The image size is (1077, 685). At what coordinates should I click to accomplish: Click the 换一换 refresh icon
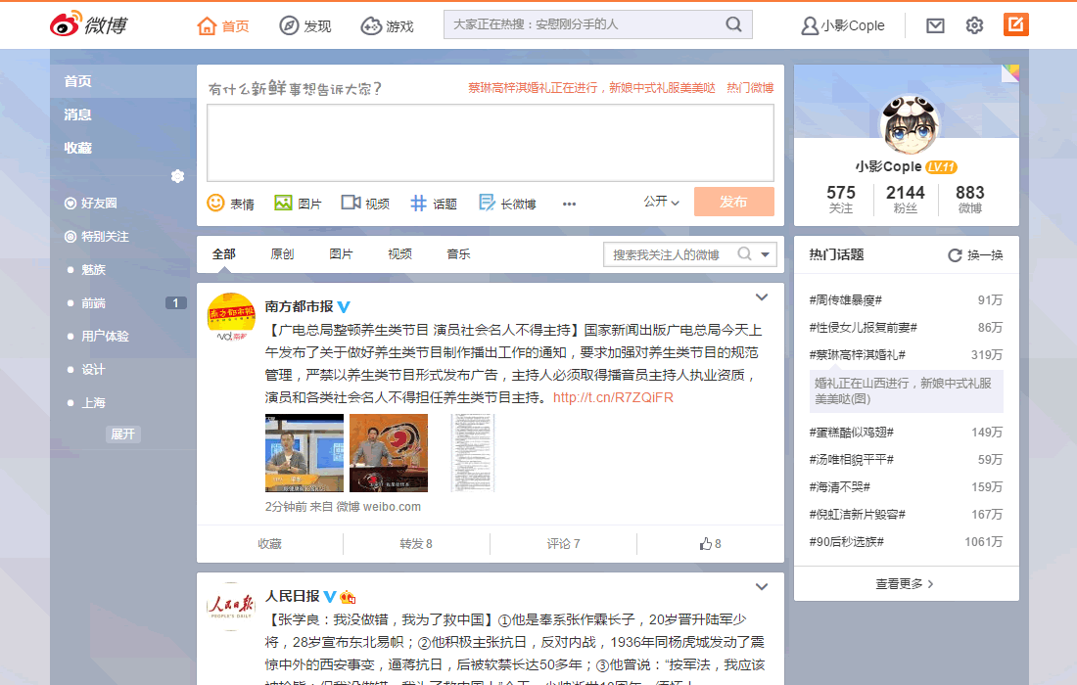[955, 255]
